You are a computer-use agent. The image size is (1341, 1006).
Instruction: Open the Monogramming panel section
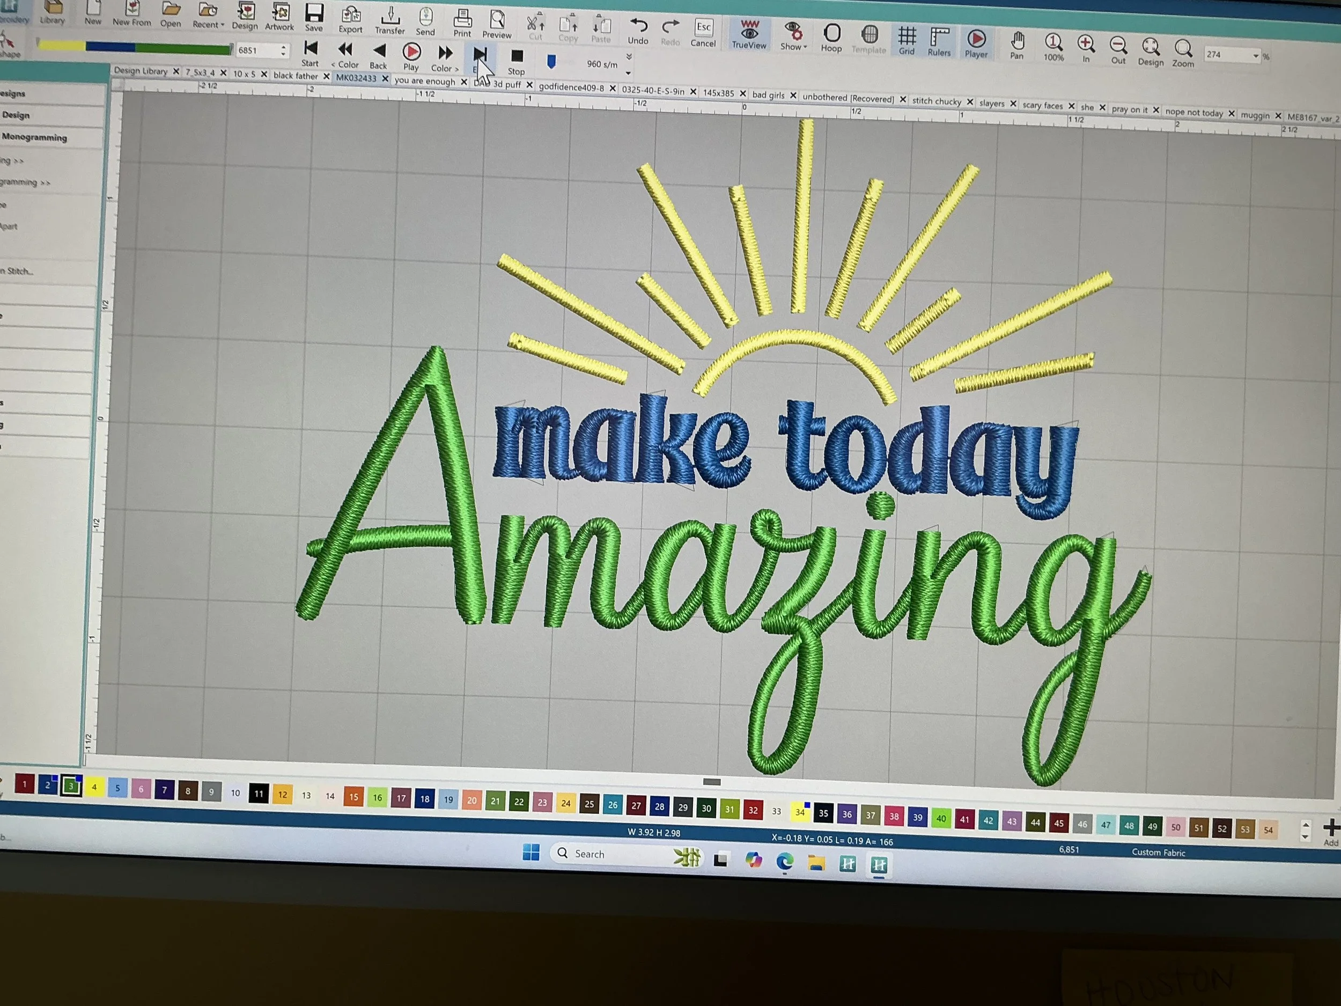(x=34, y=138)
